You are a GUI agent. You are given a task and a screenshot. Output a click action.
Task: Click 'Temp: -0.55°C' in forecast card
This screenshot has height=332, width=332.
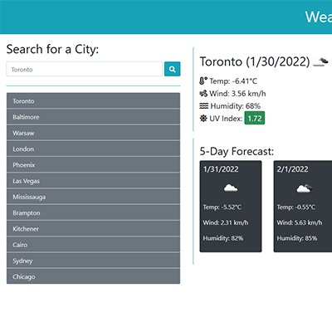[296, 207]
